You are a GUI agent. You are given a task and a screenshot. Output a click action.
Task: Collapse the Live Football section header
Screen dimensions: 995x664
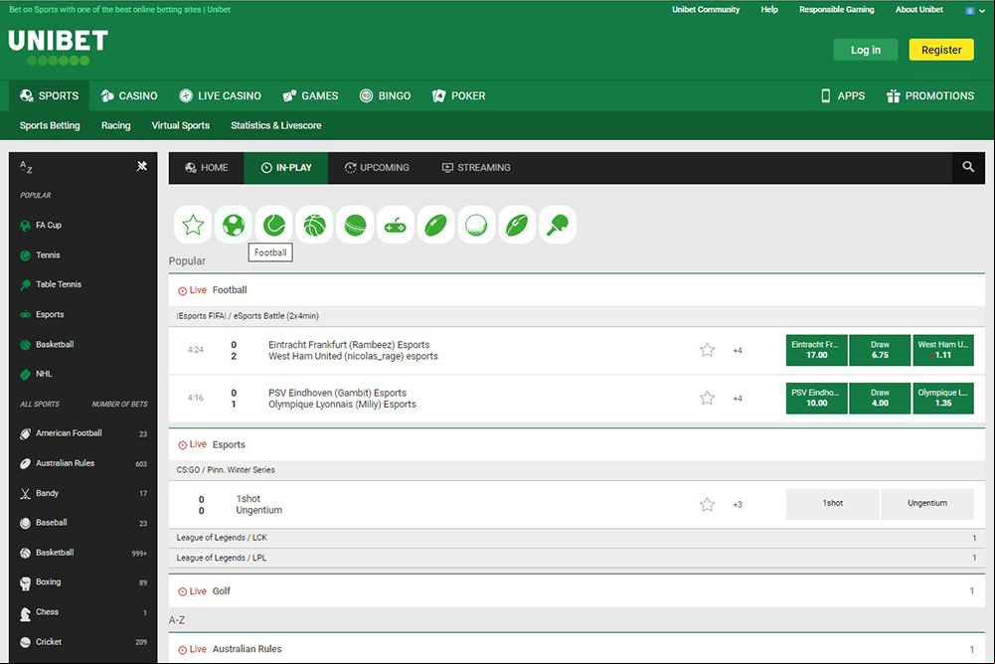[577, 290]
